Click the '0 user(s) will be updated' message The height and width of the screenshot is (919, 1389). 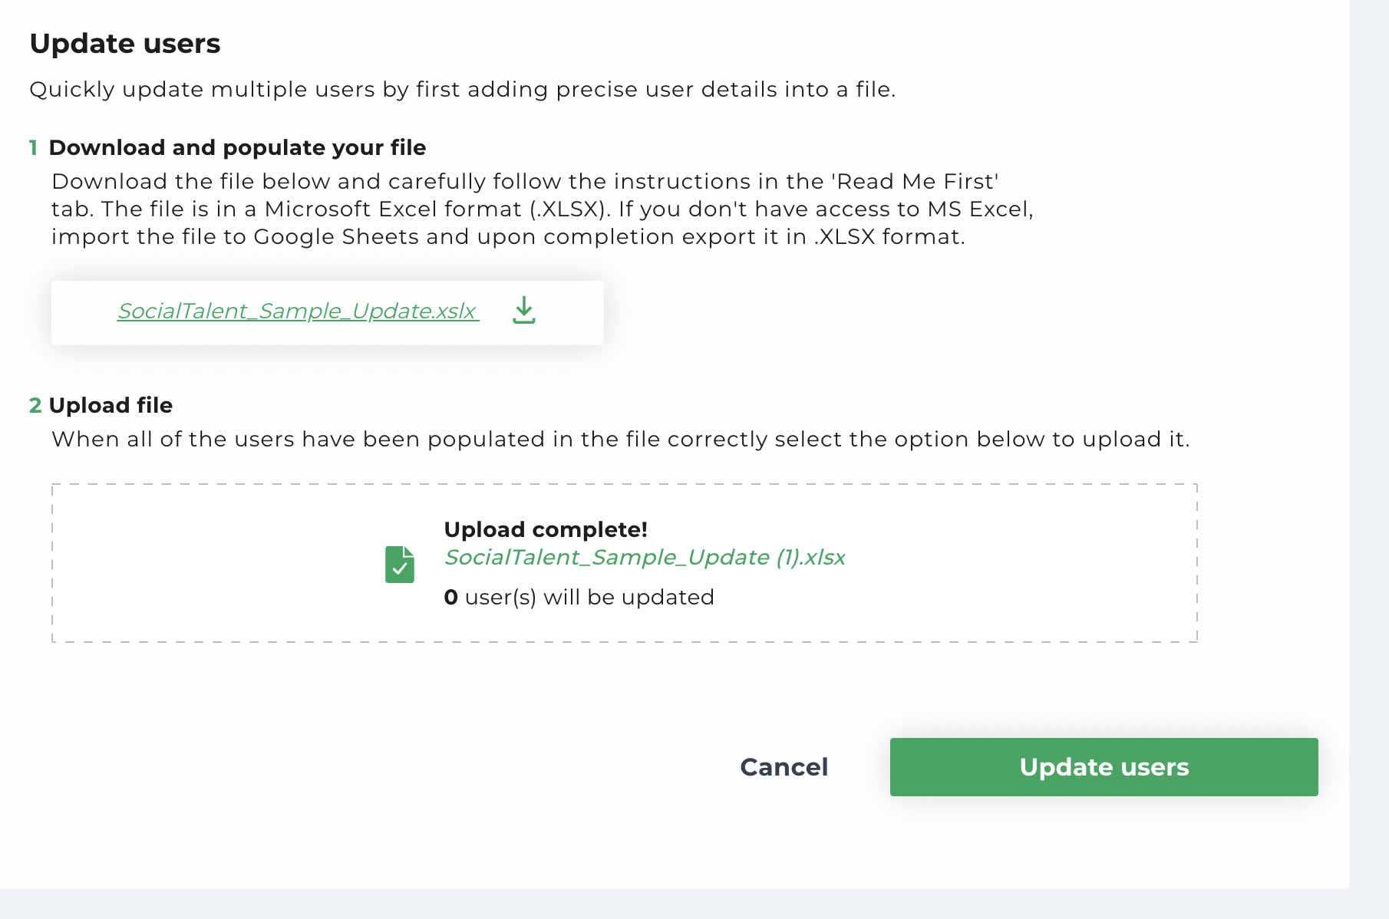[x=579, y=597]
